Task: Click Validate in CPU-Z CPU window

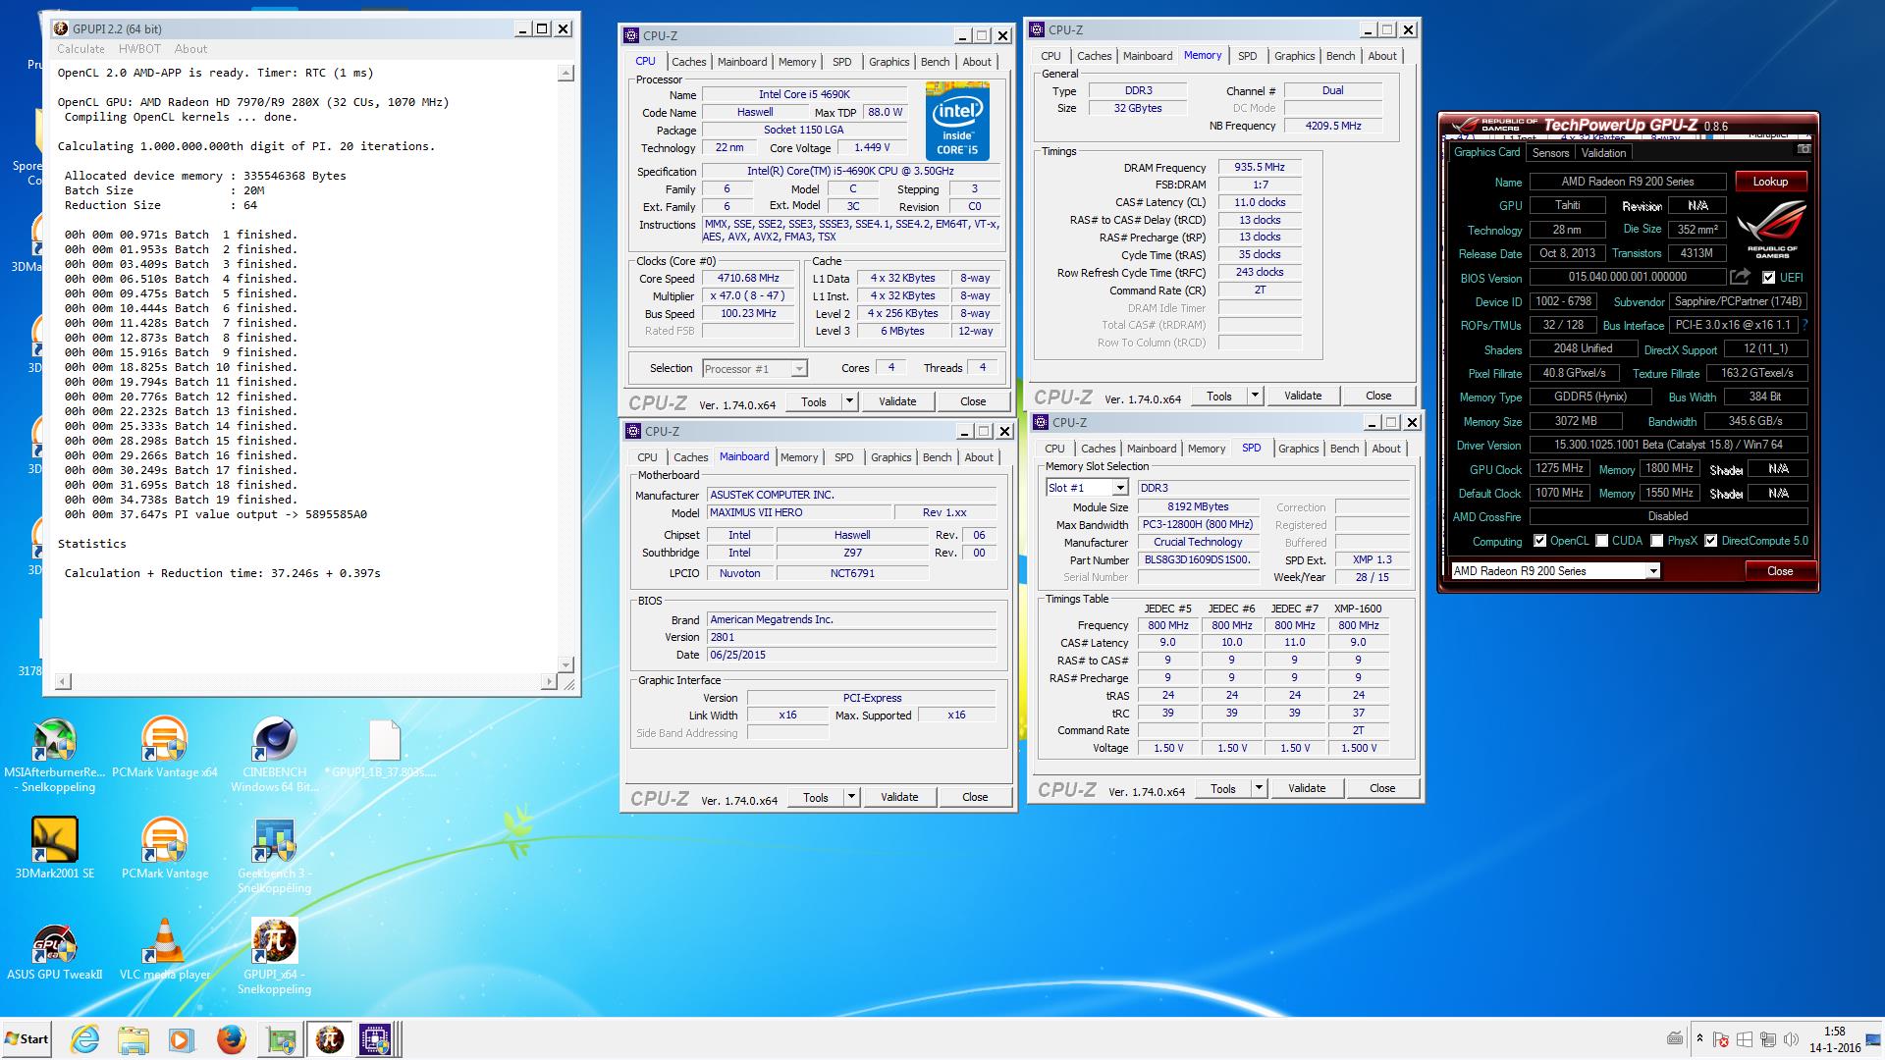Action: coord(897,401)
